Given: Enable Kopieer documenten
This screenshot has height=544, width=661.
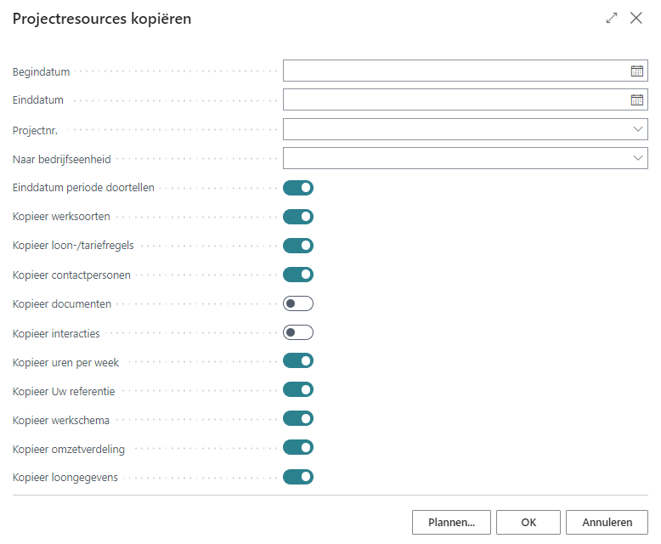Looking at the screenshot, I should pos(298,303).
